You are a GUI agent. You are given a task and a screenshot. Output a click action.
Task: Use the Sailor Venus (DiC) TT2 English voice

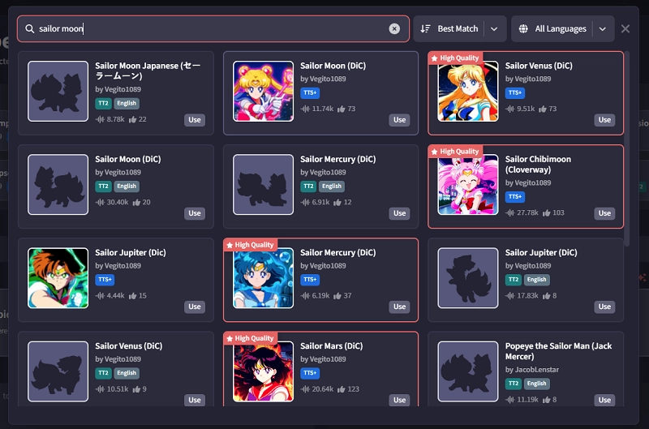point(195,400)
